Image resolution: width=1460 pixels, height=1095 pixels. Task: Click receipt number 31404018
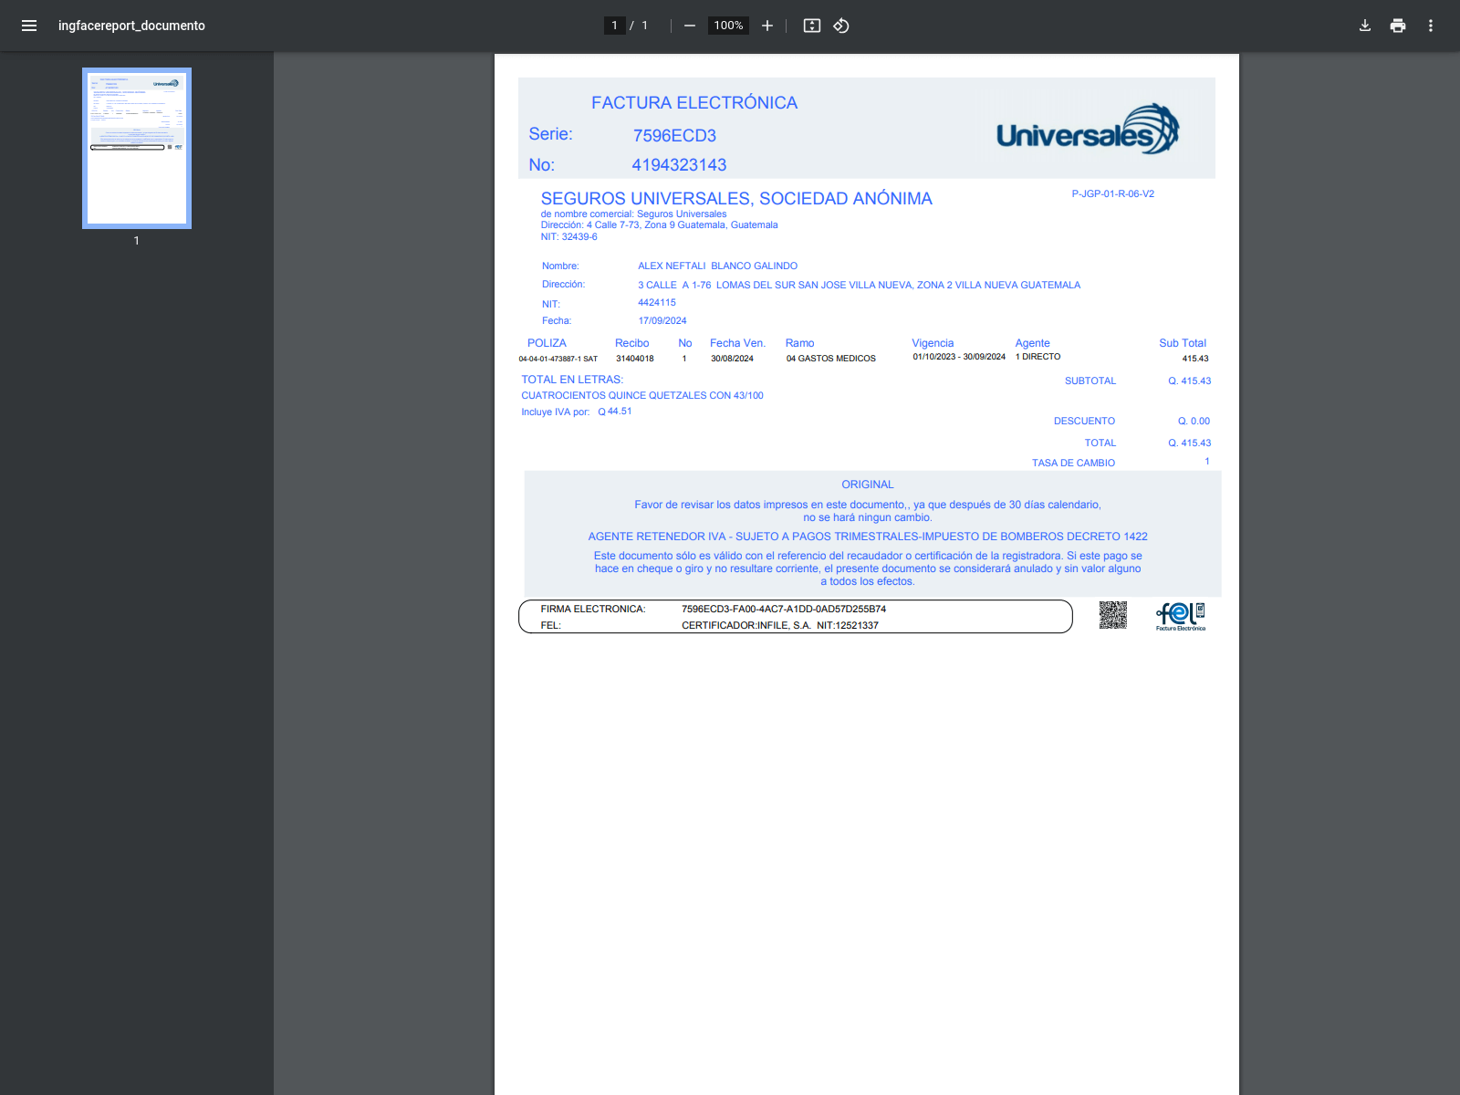coord(635,359)
